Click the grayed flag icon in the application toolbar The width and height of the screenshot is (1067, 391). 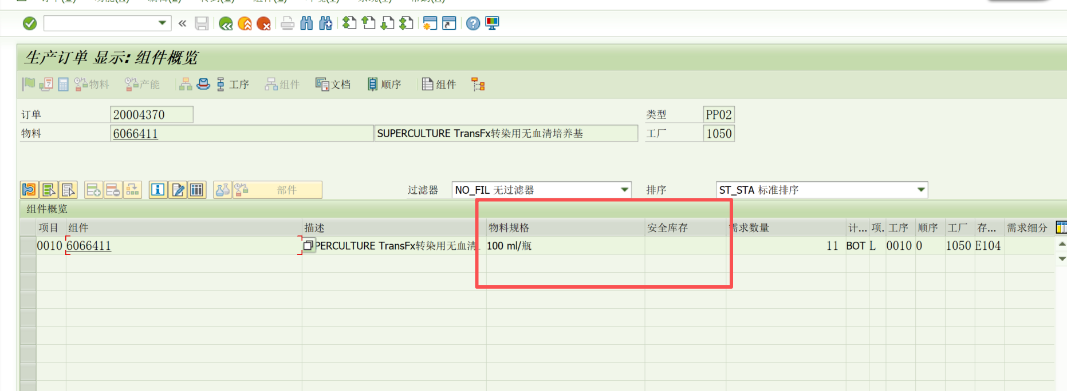coord(29,85)
